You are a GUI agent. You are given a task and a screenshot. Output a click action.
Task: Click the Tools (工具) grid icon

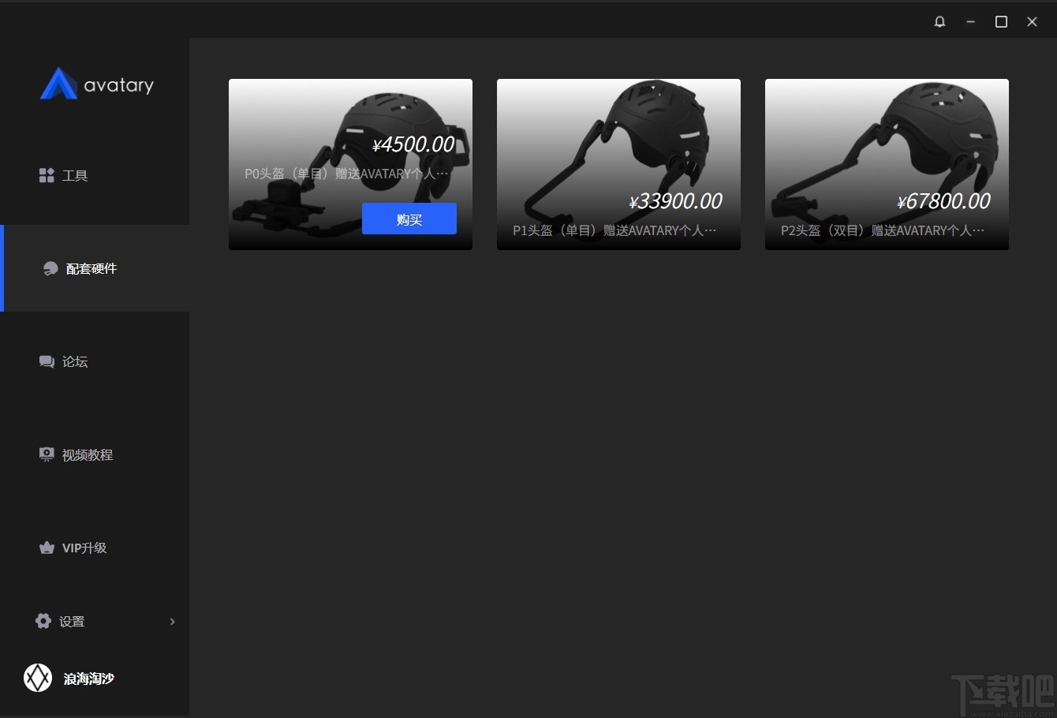pyautogui.click(x=47, y=175)
